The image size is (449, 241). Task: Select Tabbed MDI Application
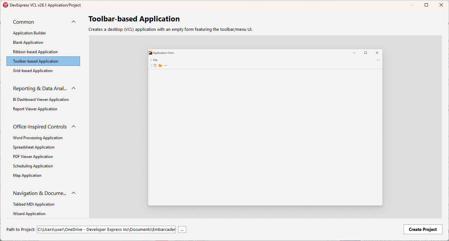pos(43,204)
